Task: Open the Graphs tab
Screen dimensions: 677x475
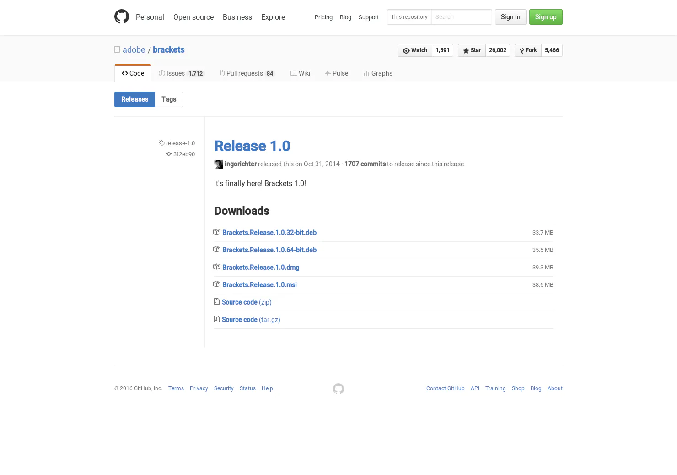Action: (377, 73)
